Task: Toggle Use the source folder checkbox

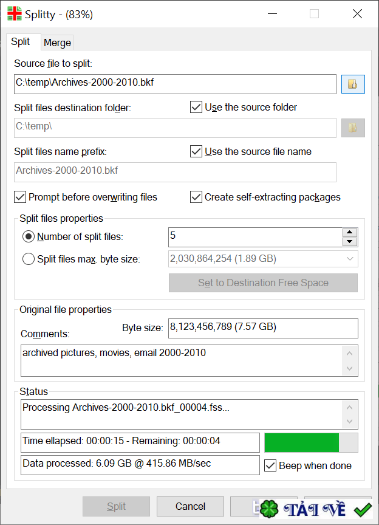Action: [196, 108]
